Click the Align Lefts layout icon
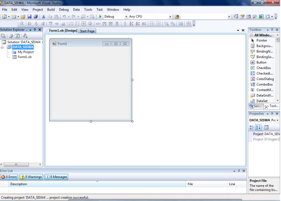The image size is (281, 201). [30, 24]
